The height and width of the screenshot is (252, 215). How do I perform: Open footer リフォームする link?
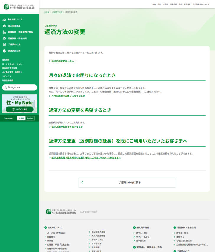pos(143,237)
